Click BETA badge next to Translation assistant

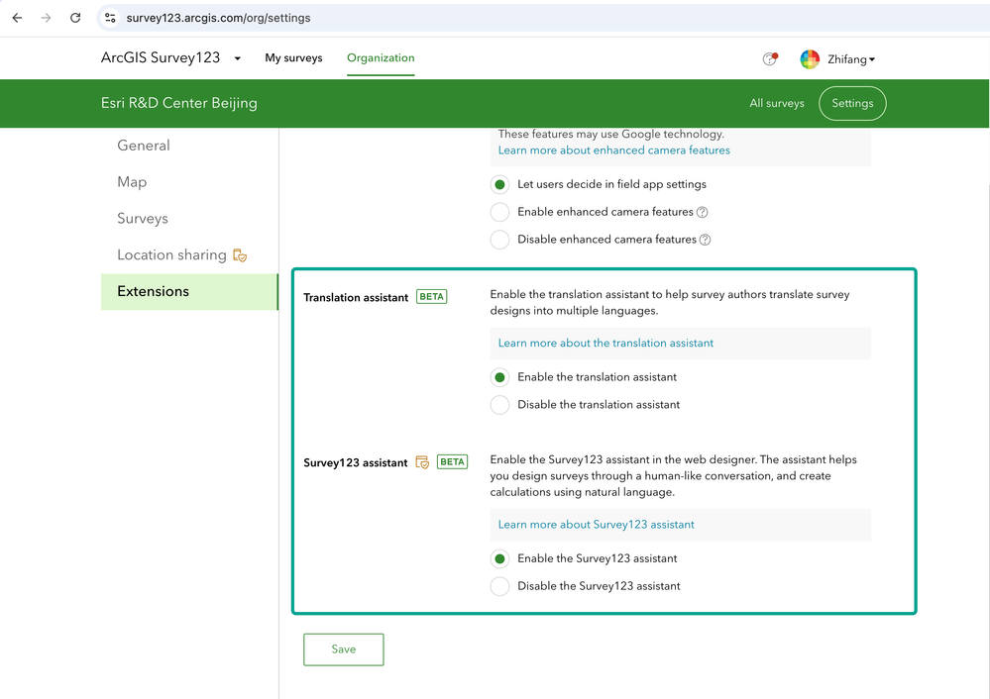click(432, 296)
